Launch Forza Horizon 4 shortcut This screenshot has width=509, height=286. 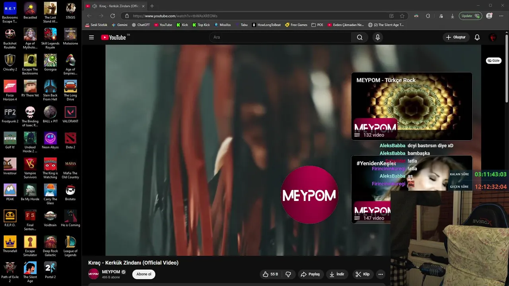pyautogui.click(x=10, y=91)
